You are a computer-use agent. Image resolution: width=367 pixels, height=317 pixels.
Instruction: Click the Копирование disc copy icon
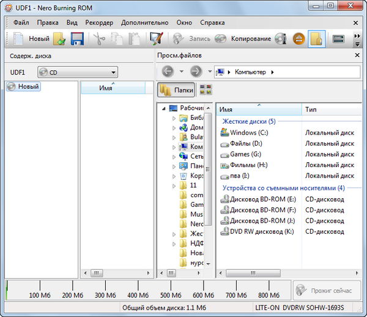[x=220, y=39]
